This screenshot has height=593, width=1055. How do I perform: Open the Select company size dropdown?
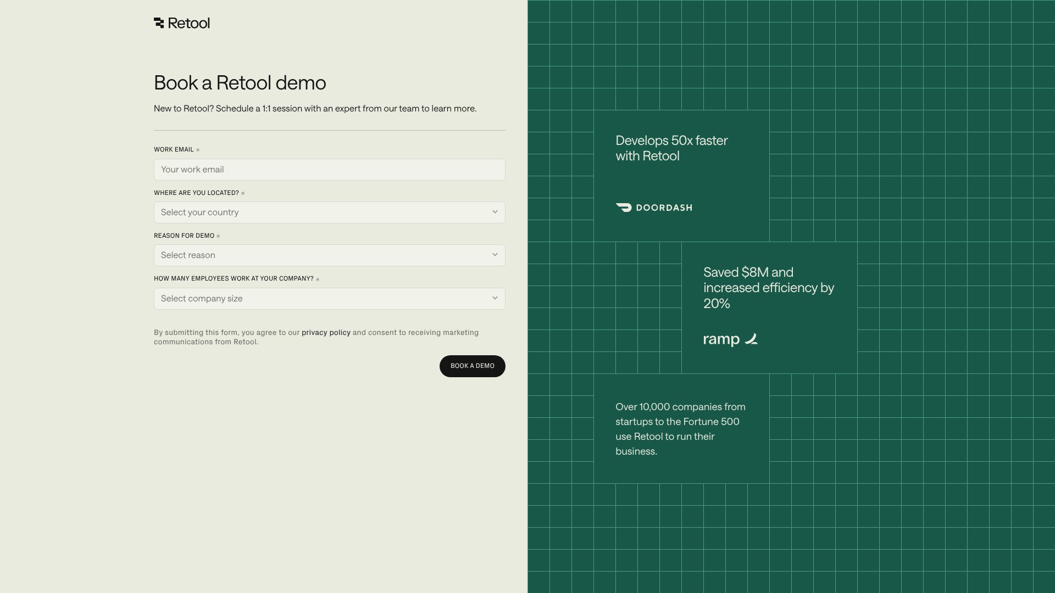330,299
